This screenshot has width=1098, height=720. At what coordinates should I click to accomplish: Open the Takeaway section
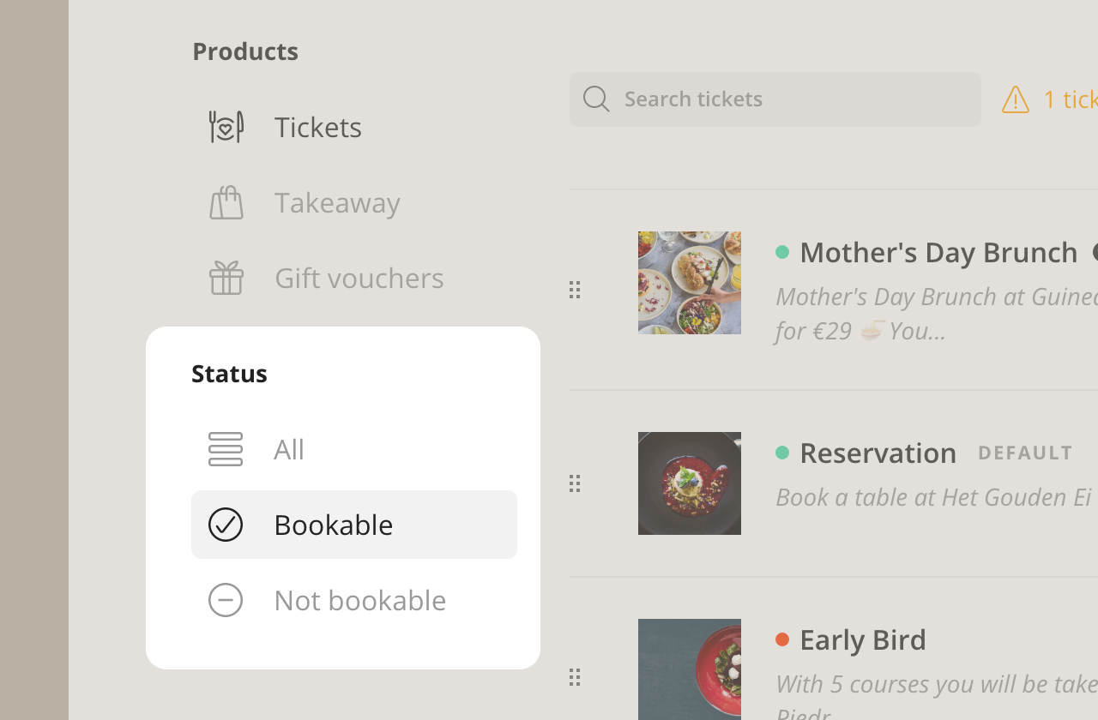click(x=336, y=202)
